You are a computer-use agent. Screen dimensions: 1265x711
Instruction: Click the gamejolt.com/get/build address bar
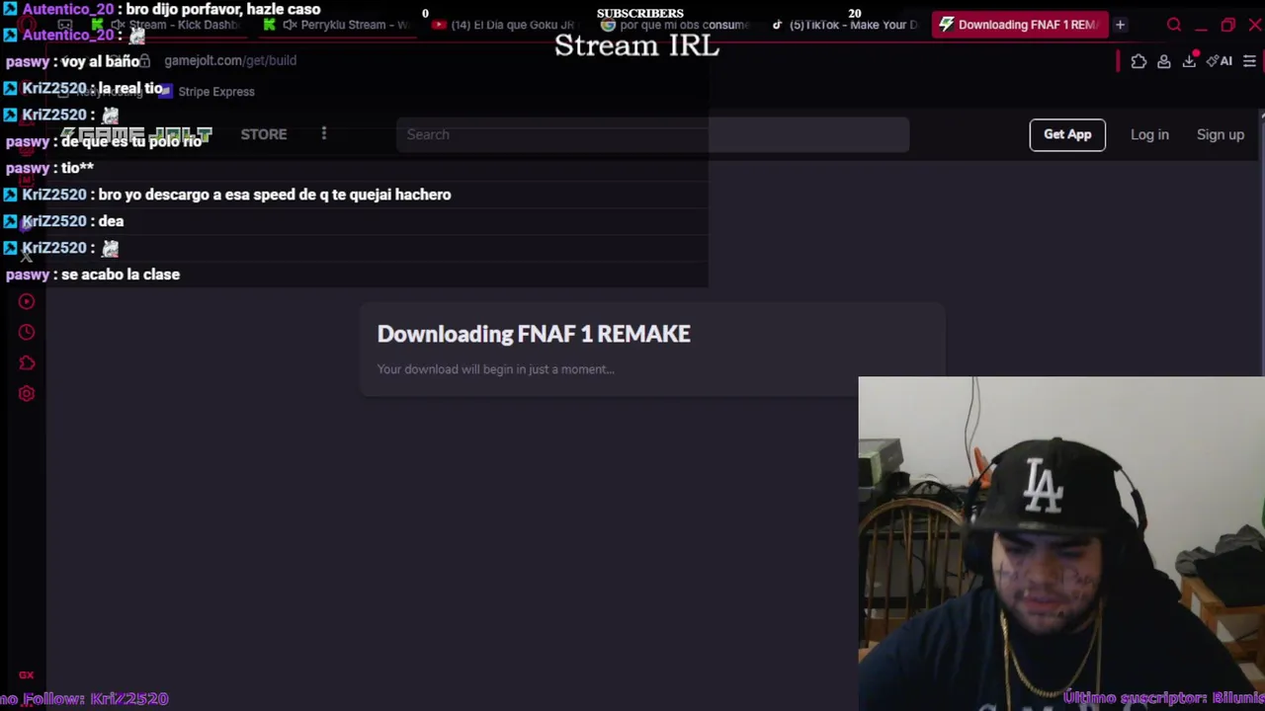click(x=229, y=61)
